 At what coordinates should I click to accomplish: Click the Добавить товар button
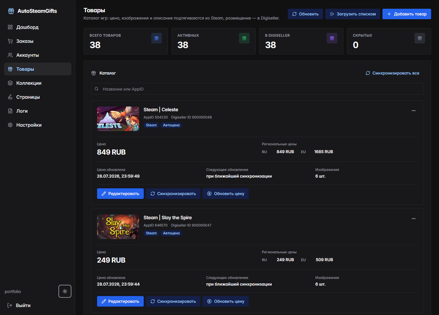point(407,14)
